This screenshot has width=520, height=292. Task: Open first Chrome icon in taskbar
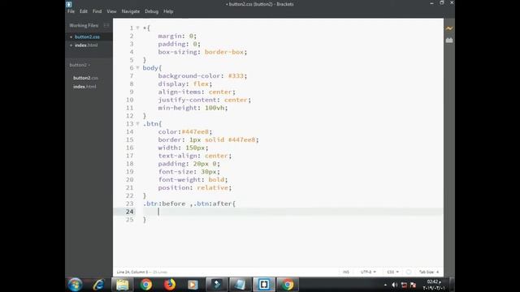pyautogui.click(x=145, y=285)
